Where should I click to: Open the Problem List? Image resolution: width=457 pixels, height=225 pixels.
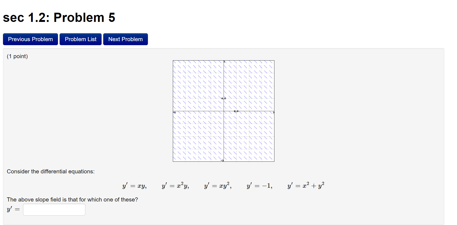[x=80, y=39]
